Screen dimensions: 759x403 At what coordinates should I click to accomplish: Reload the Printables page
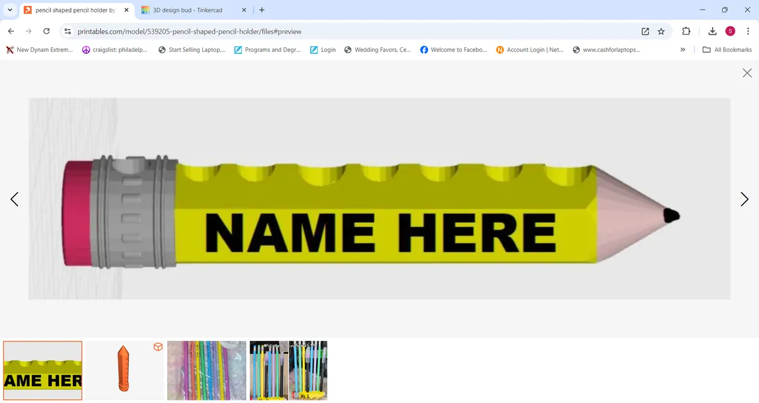46,31
